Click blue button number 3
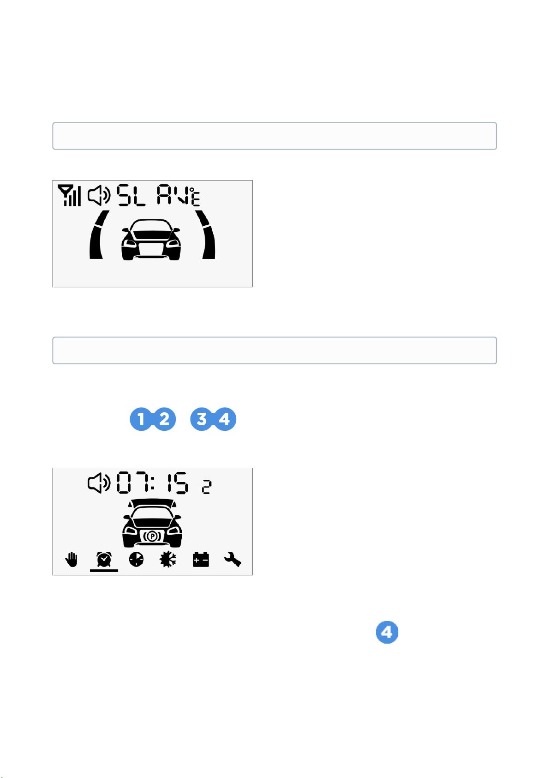 point(202,419)
